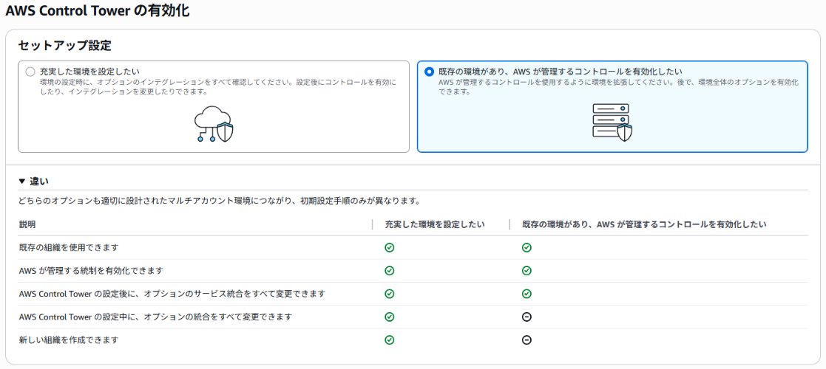Image resolution: width=826 pixels, height=369 pixels.
Task: Click the column divider after 説明 header
Action: point(373,224)
